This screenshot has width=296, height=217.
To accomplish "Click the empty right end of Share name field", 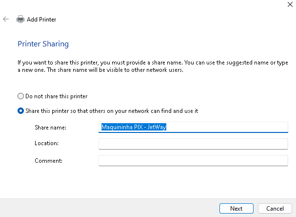I will [234, 127].
